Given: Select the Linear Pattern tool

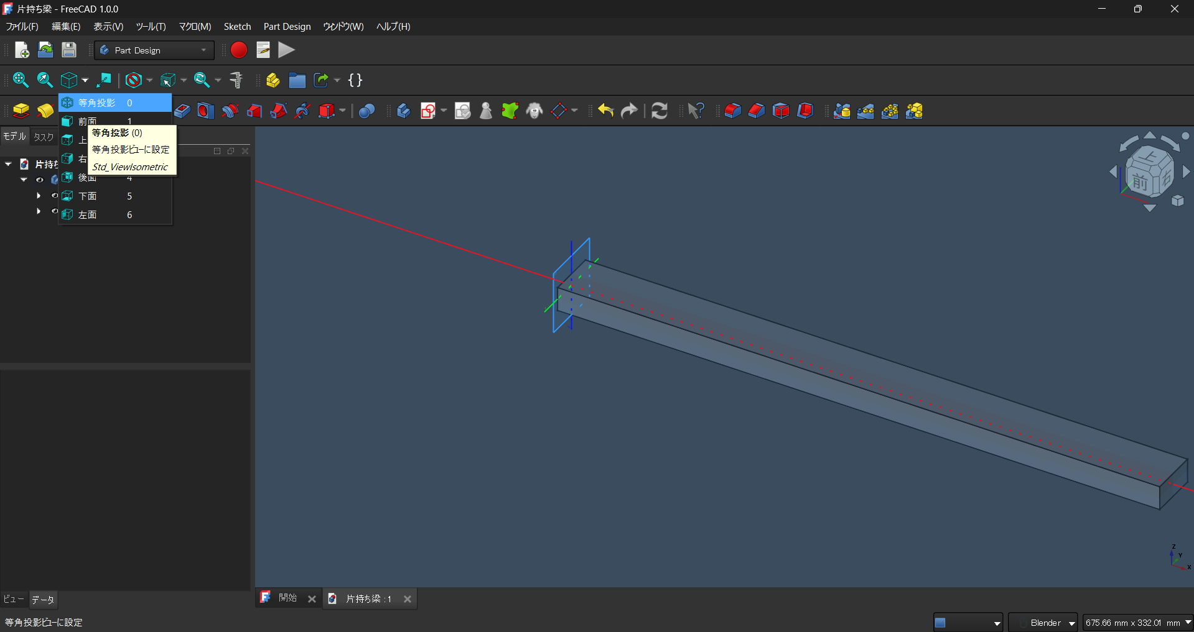Looking at the screenshot, I should click(x=865, y=111).
